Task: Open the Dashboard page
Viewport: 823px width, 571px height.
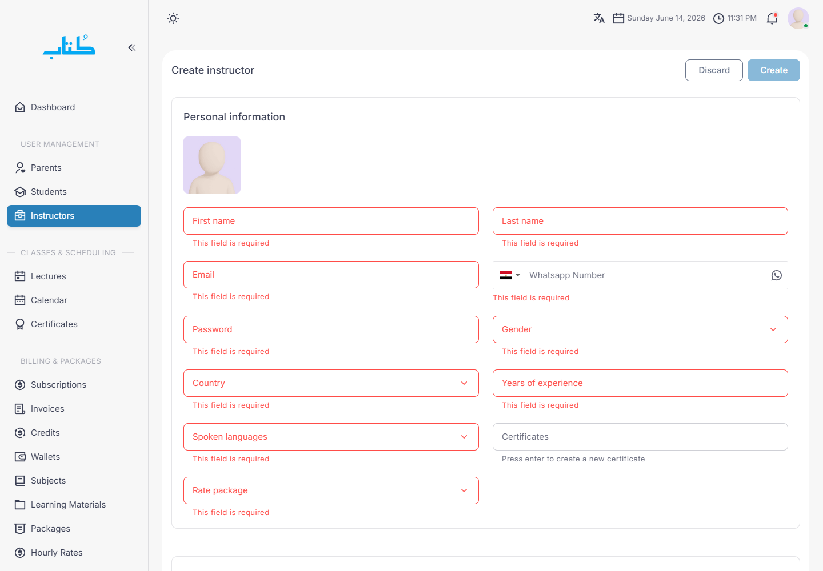Action: point(74,107)
